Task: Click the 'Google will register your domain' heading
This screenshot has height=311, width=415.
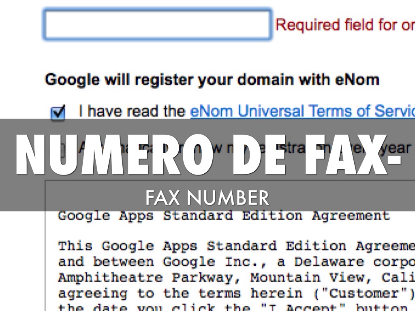Action: [212, 79]
